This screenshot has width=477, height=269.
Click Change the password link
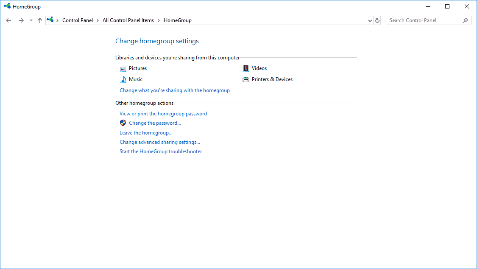click(155, 123)
